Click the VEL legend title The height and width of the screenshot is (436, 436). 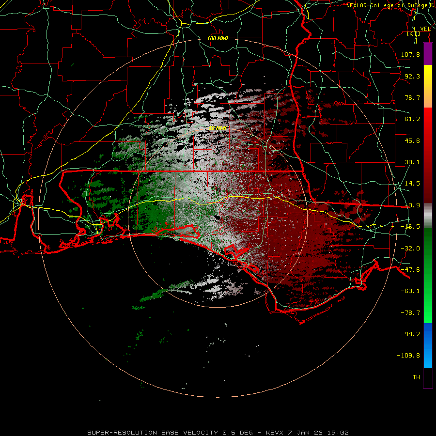coord(425,29)
